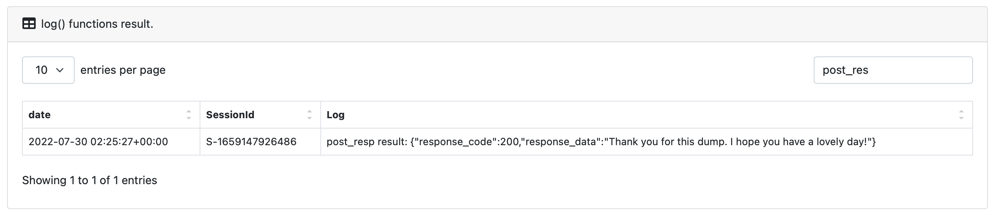Viewport: 995px width, 219px height.
Task: Click the ascending up-arrow in date header
Action: click(189, 112)
